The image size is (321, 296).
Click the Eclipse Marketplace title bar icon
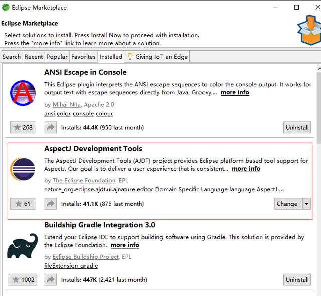[x=6, y=7]
